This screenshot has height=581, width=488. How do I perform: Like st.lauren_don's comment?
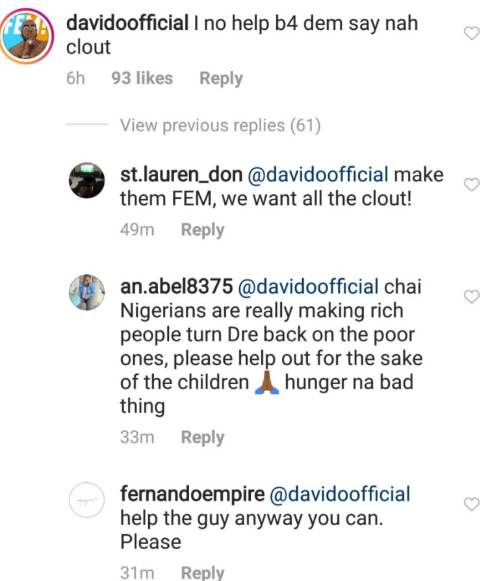coord(471,185)
